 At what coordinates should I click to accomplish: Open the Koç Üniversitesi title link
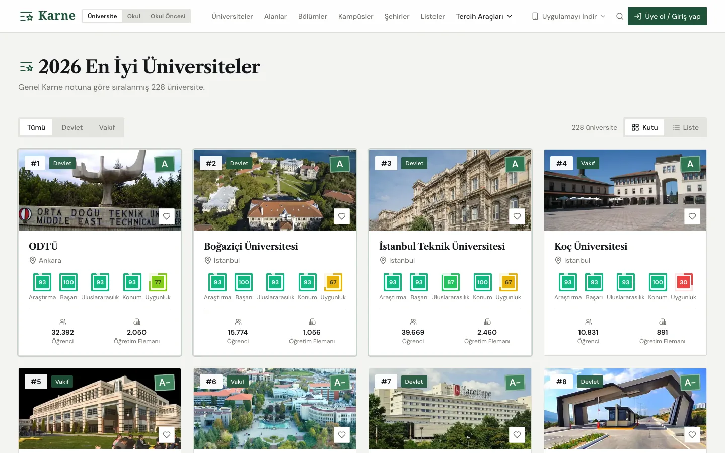591,246
